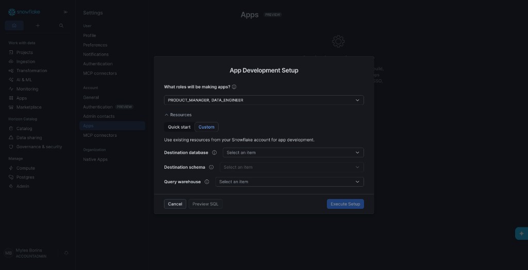Click the Marketplace storefront icon
This screenshot has width=528, height=270.
pos(11,107)
